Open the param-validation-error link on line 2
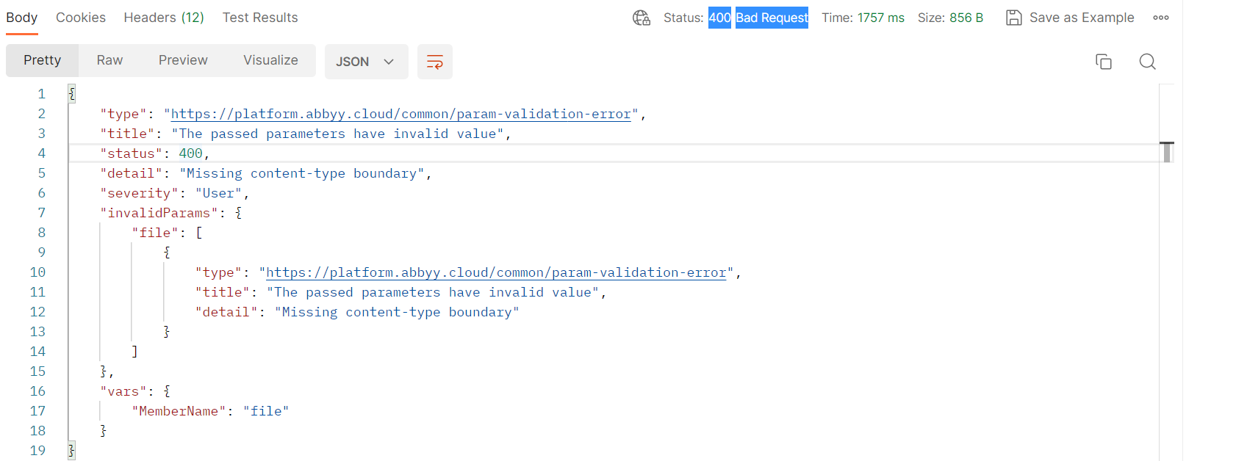This screenshot has width=1236, height=461. click(x=400, y=114)
